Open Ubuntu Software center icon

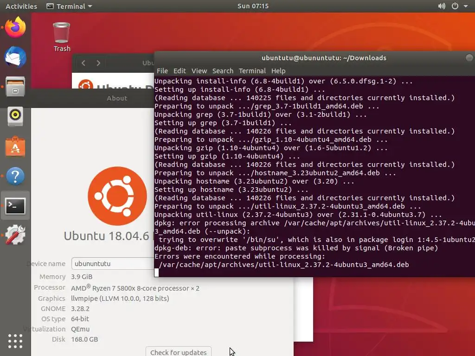tap(15, 146)
